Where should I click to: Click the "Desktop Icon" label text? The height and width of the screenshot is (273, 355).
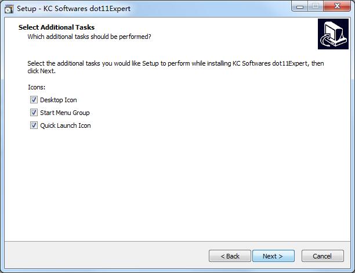pyautogui.click(x=58, y=100)
